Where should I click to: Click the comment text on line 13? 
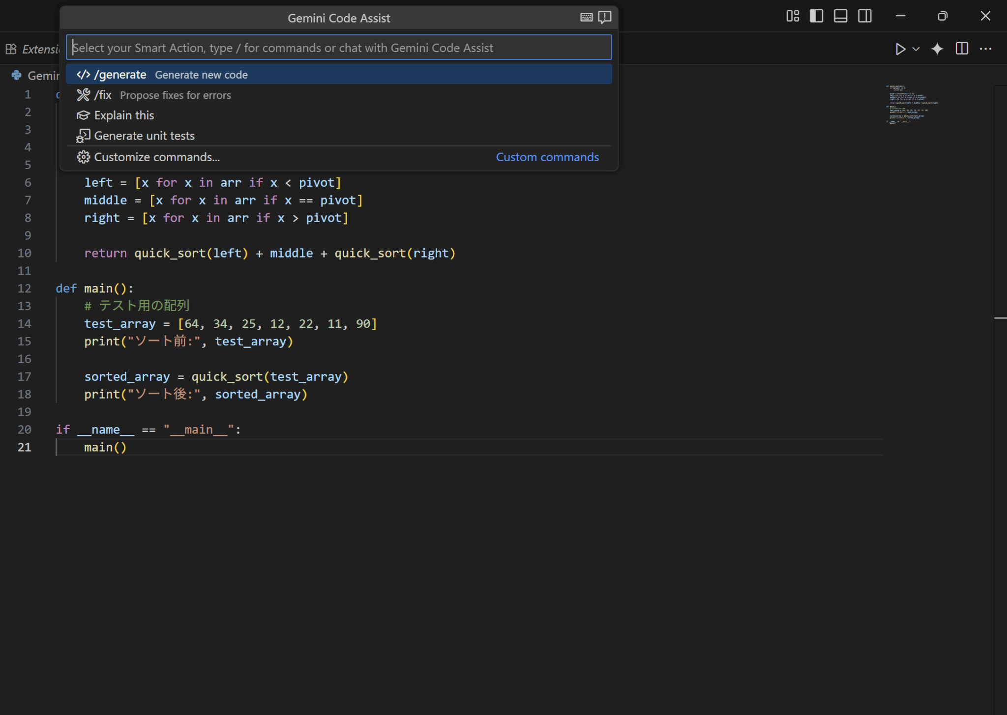click(137, 306)
